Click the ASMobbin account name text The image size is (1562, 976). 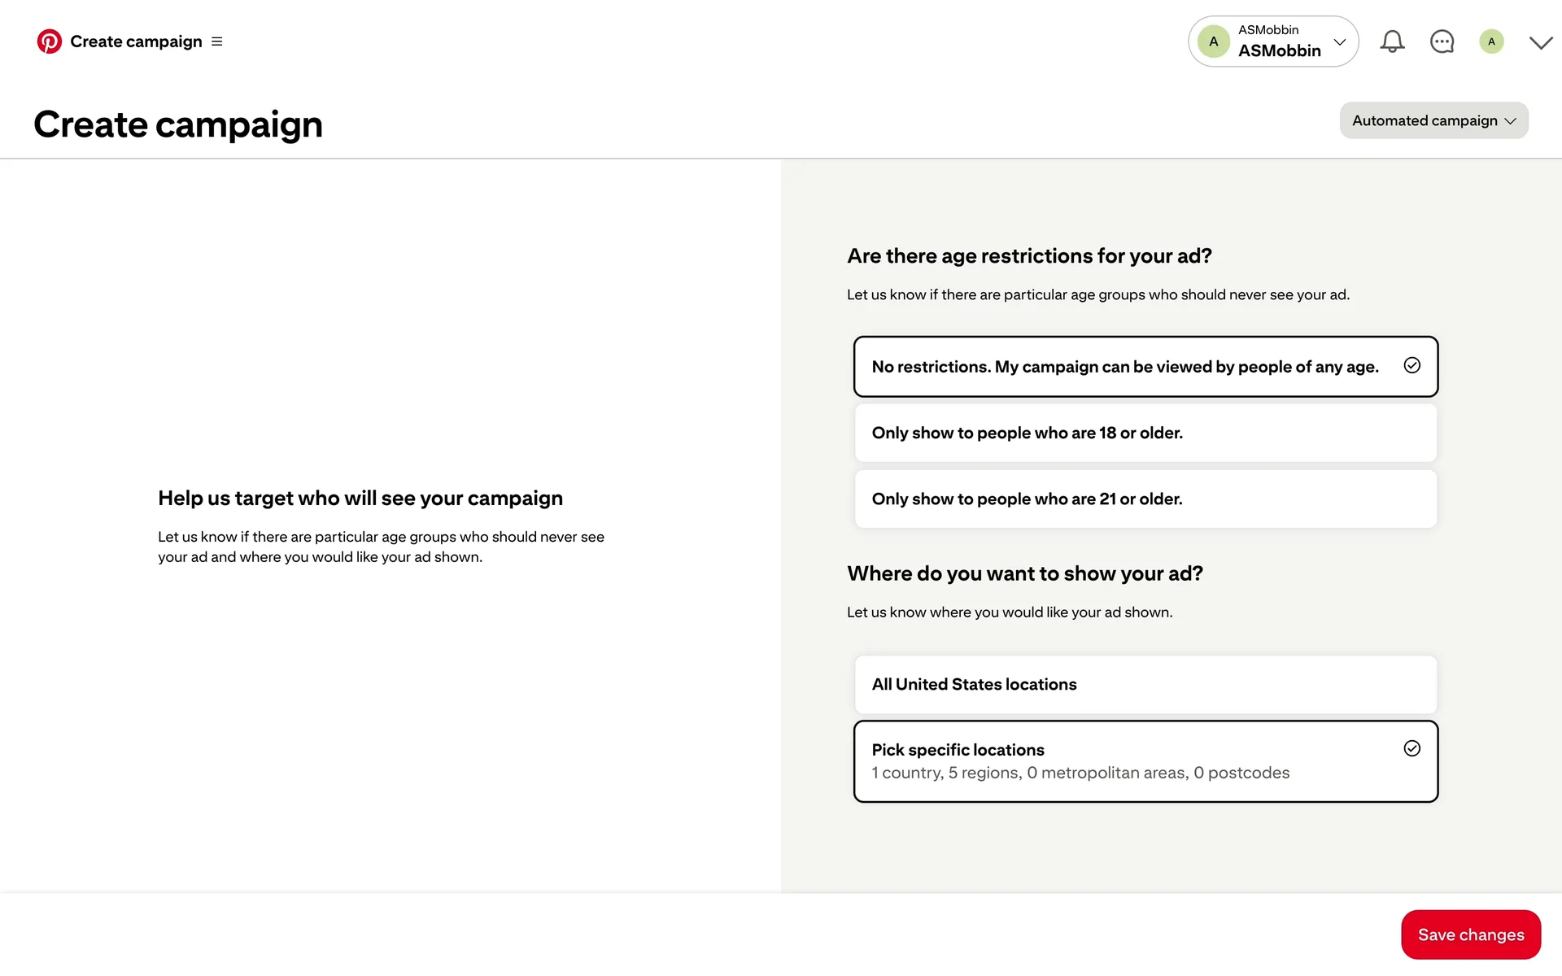point(1279,50)
